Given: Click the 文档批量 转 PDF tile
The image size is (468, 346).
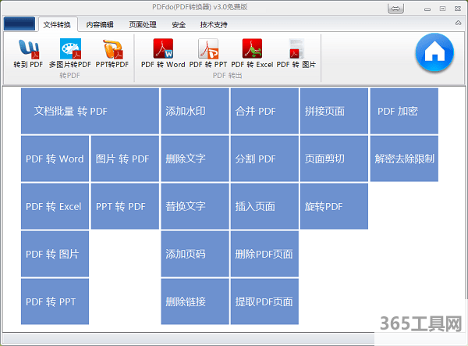Looking at the screenshot, I should click(x=90, y=112).
